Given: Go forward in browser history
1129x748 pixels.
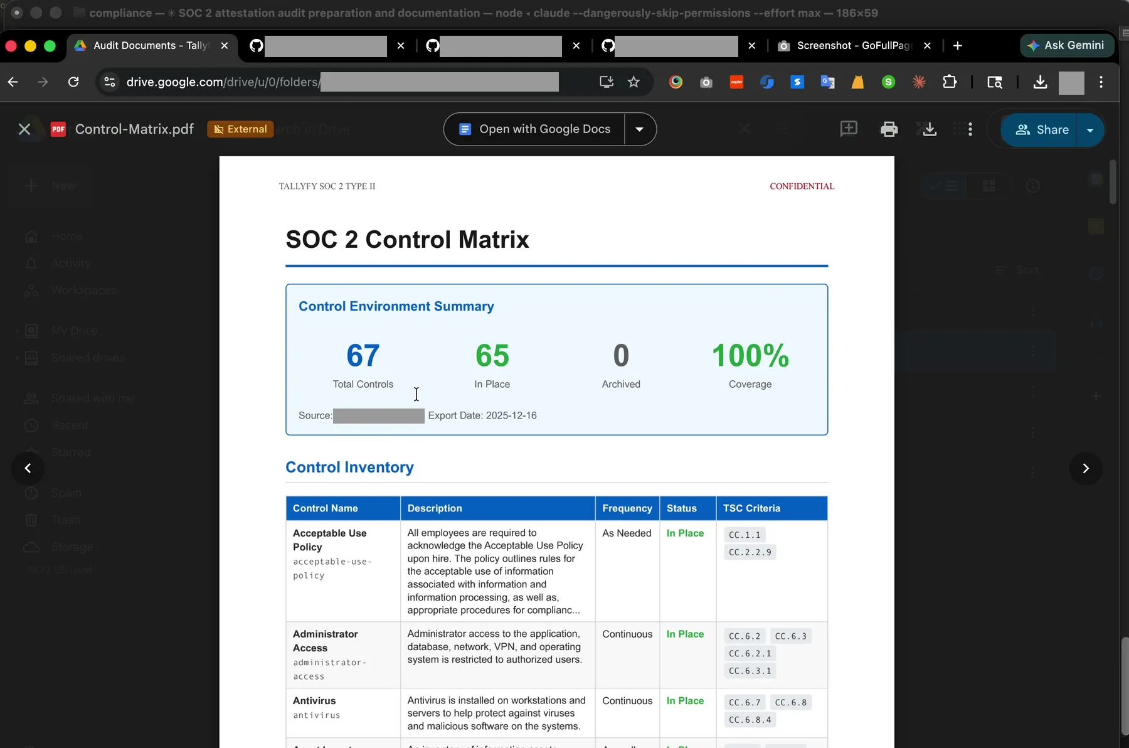Looking at the screenshot, I should (x=43, y=82).
